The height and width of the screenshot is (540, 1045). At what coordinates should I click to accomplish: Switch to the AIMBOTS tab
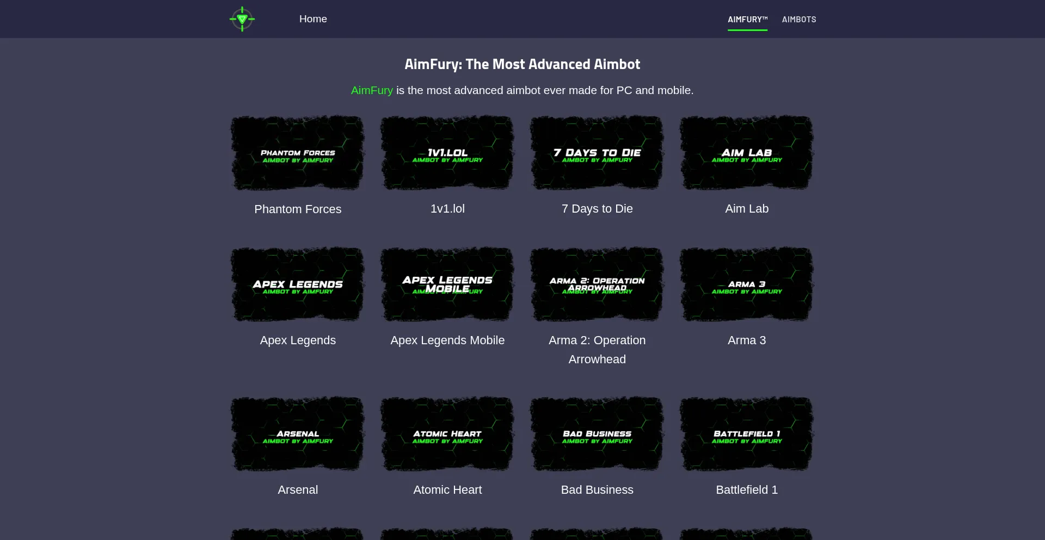point(799,20)
